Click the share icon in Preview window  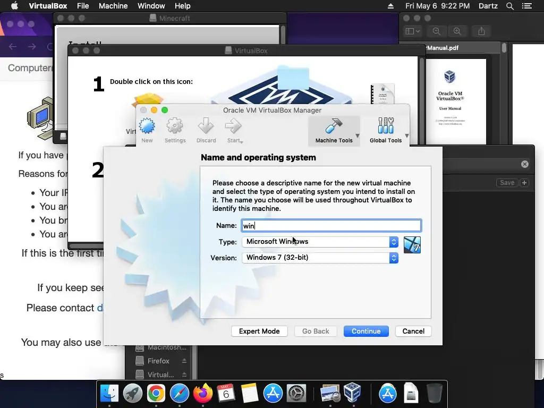click(481, 31)
